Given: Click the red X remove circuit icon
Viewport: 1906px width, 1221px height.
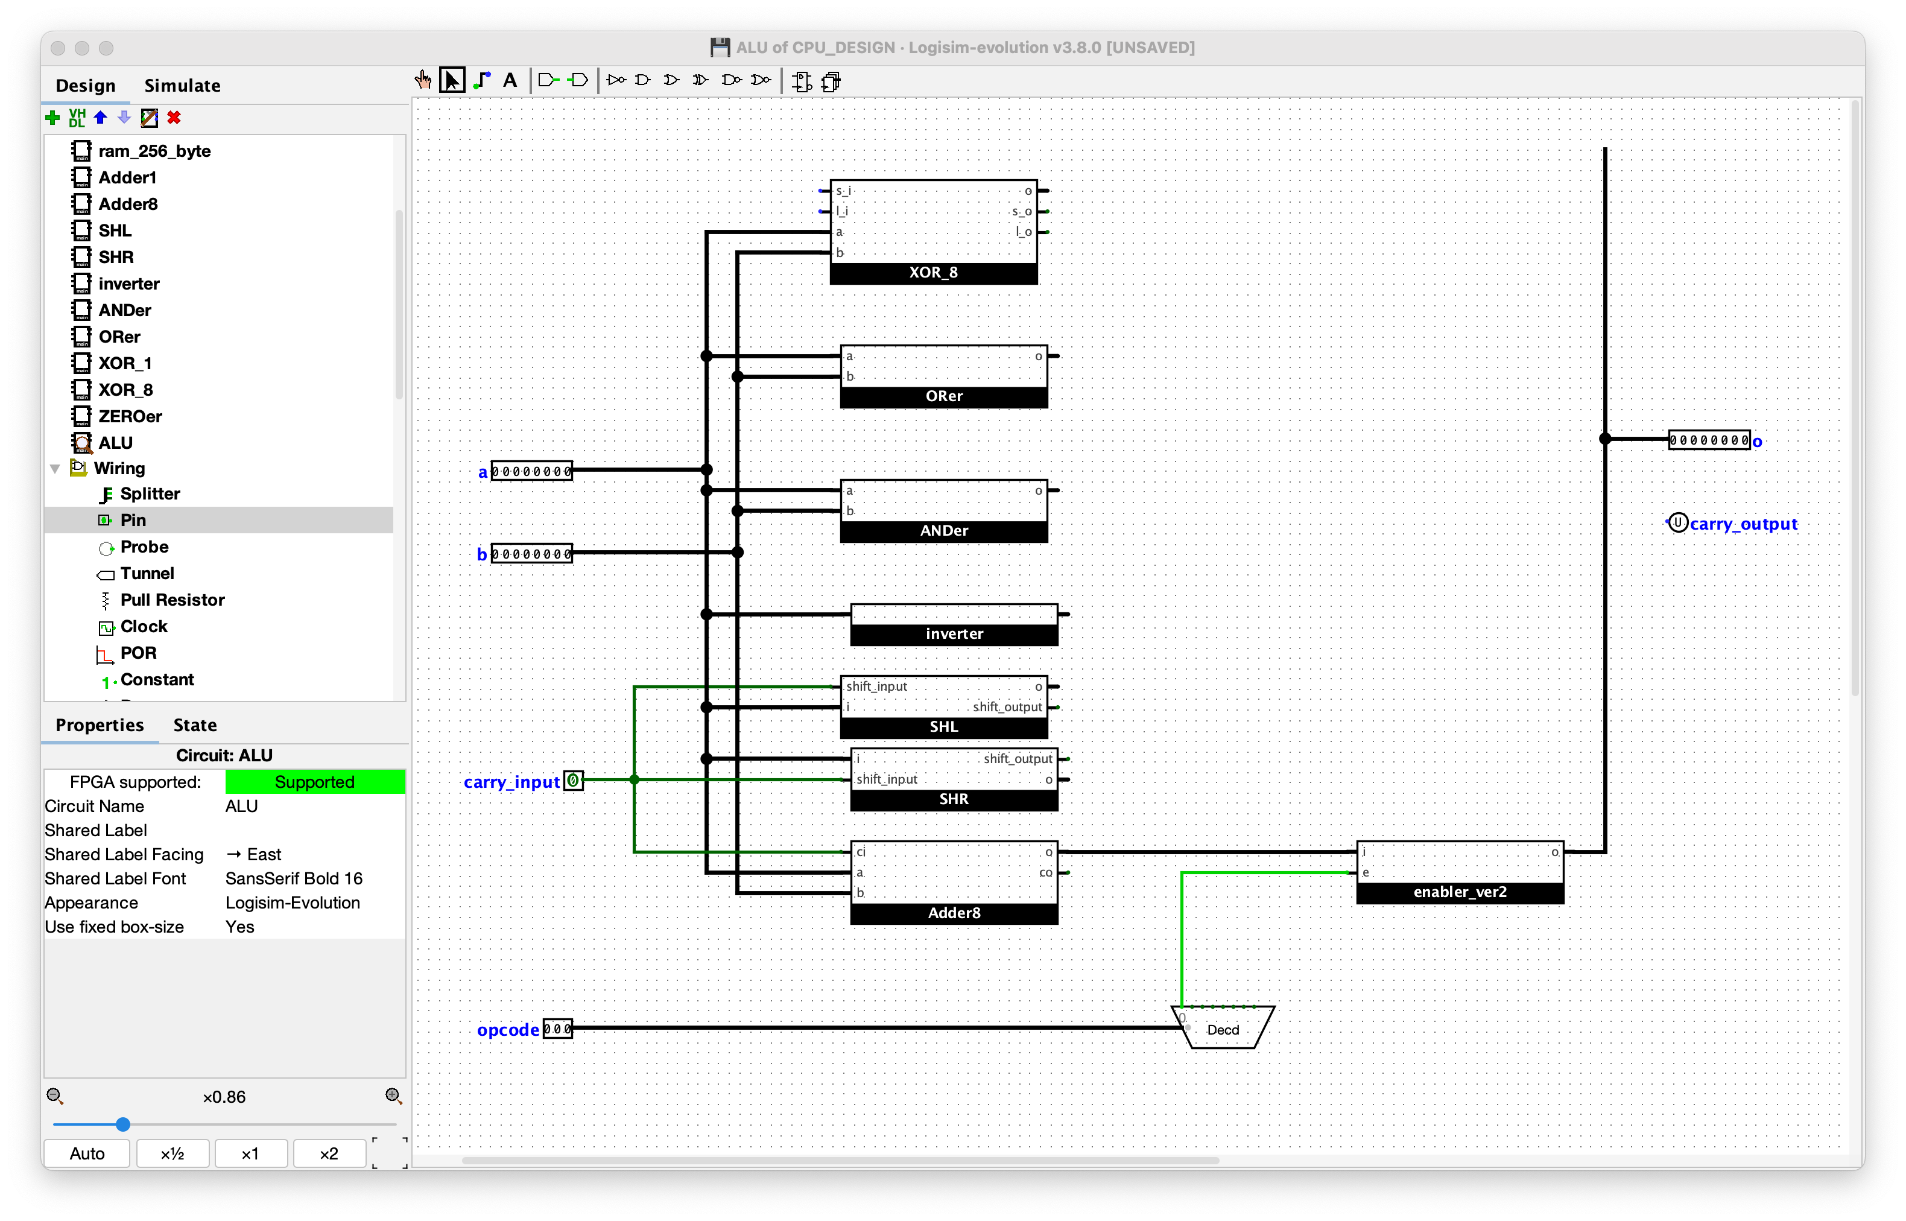Looking at the screenshot, I should (x=174, y=118).
